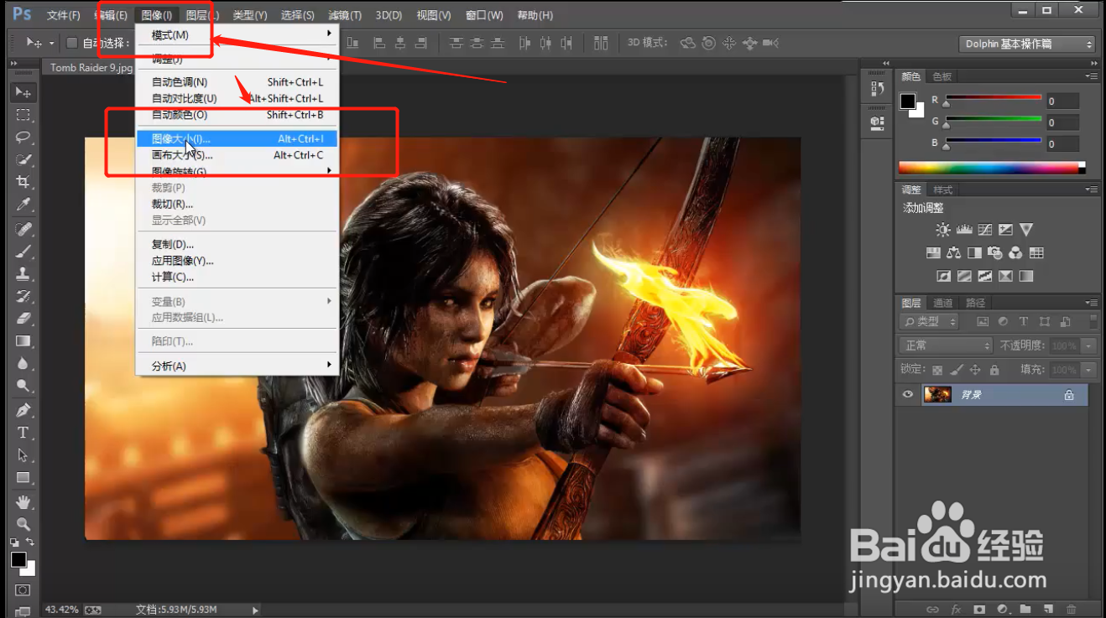Open the Dolphin workspace dropdown
The image size is (1106, 618).
click(1028, 44)
